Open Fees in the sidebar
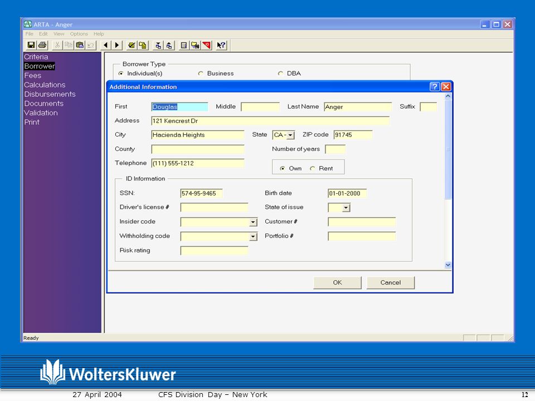535x401 pixels. click(x=32, y=76)
